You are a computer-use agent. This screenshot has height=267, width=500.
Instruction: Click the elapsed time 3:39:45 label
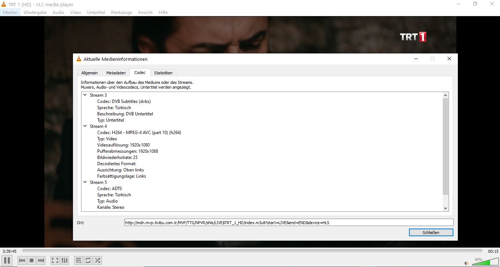coord(10,251)
